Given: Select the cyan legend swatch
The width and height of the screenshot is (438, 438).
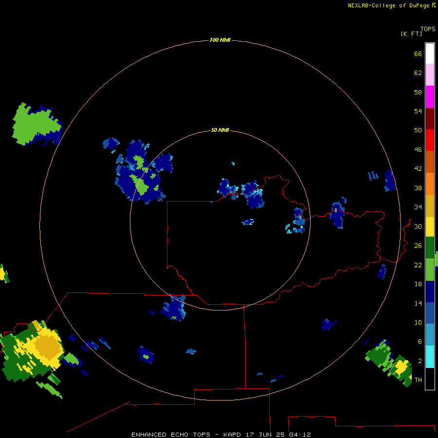Looking at the screenshot, I should (430, 357).
